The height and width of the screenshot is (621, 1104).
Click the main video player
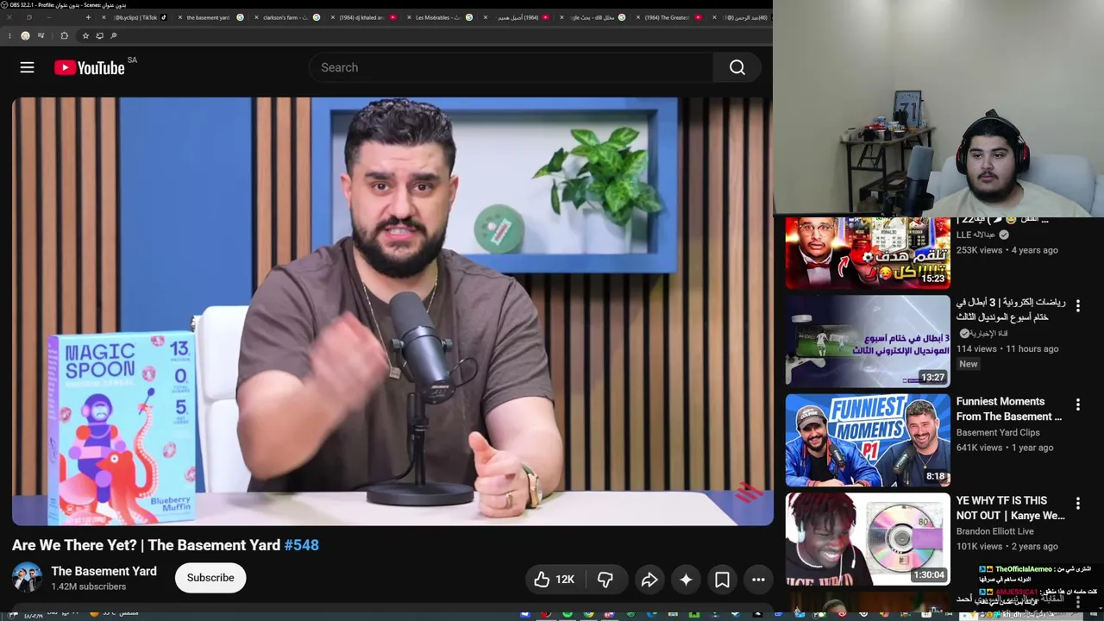tap(392, 311)
